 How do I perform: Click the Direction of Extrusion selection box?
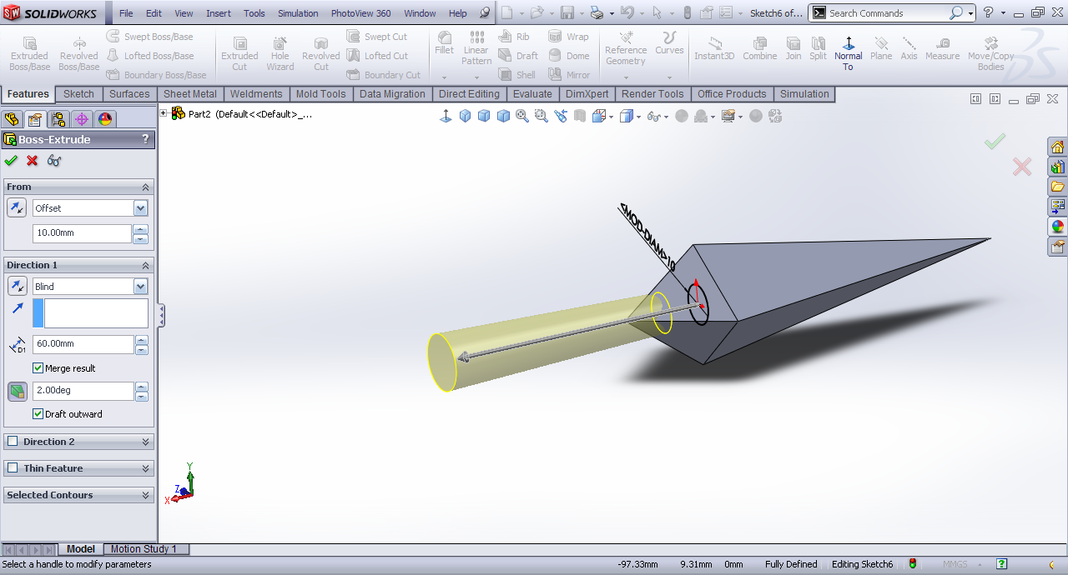click(95, 313)
